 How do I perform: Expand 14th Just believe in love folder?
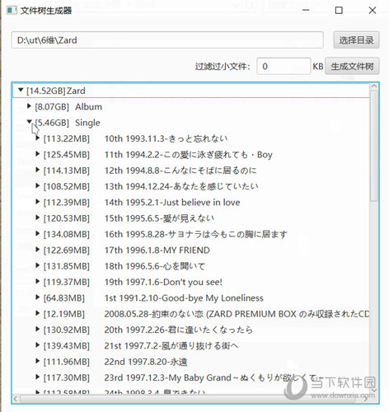38,202
